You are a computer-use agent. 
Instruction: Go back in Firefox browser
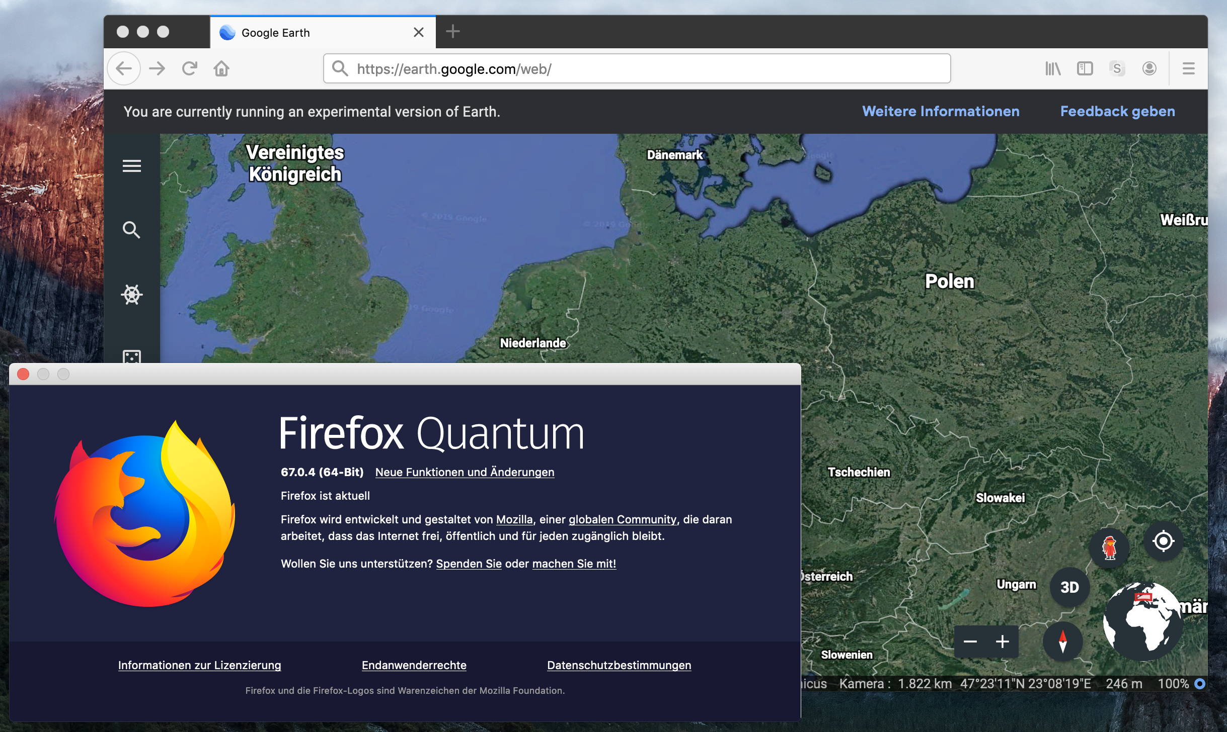point(124,68)
